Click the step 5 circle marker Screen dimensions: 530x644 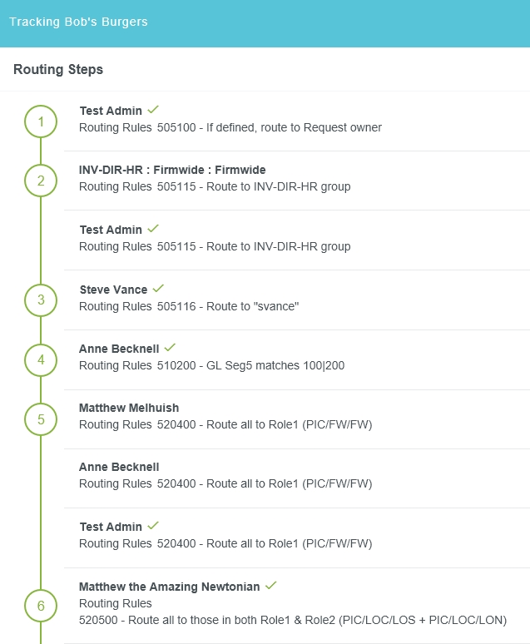41,419
